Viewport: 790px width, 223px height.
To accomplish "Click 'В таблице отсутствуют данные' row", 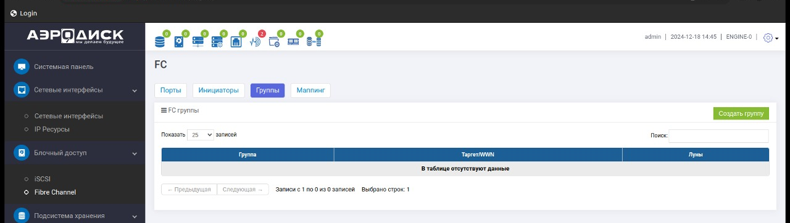I will pos(465,169).
